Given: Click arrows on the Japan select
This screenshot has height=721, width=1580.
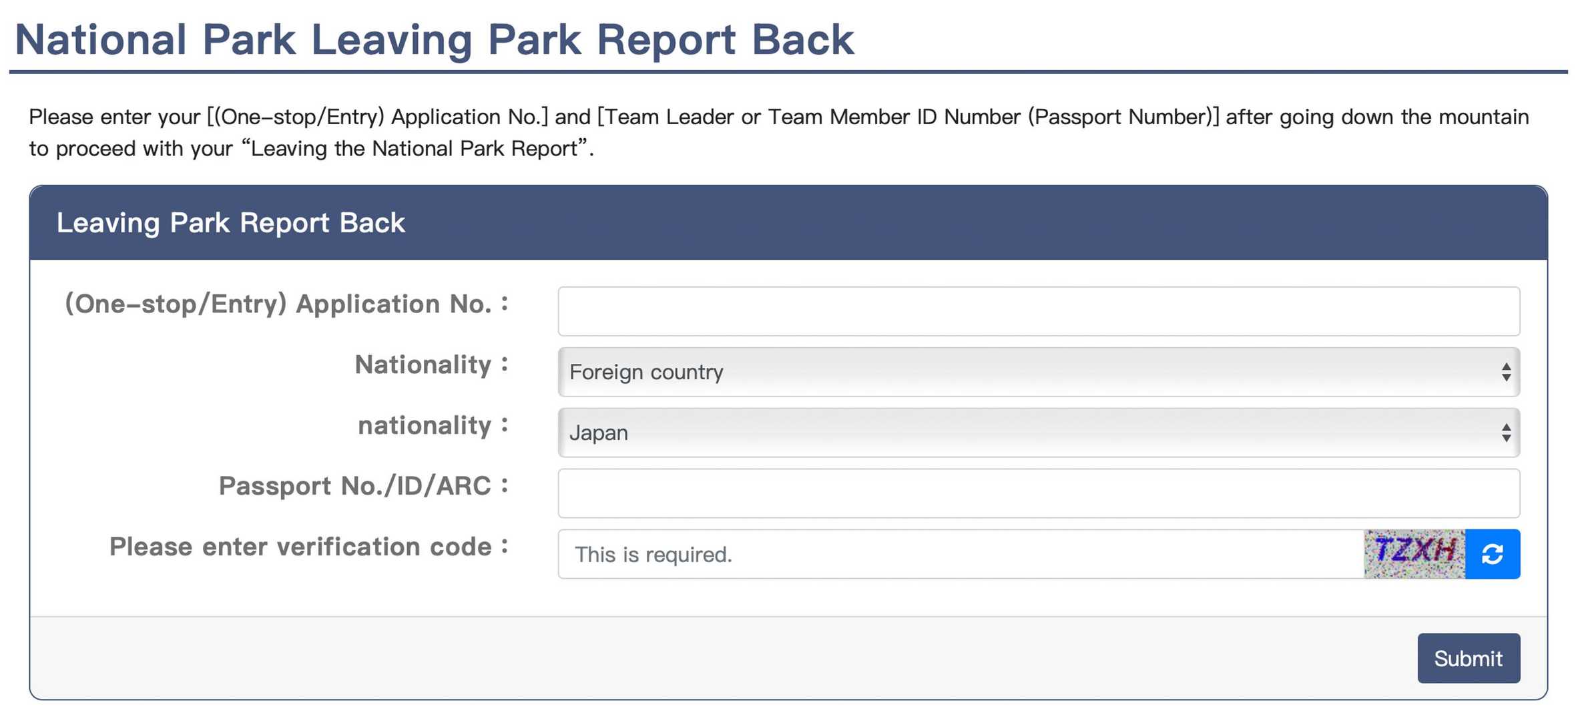Looking at the screenshot, I should (1506, 433).
